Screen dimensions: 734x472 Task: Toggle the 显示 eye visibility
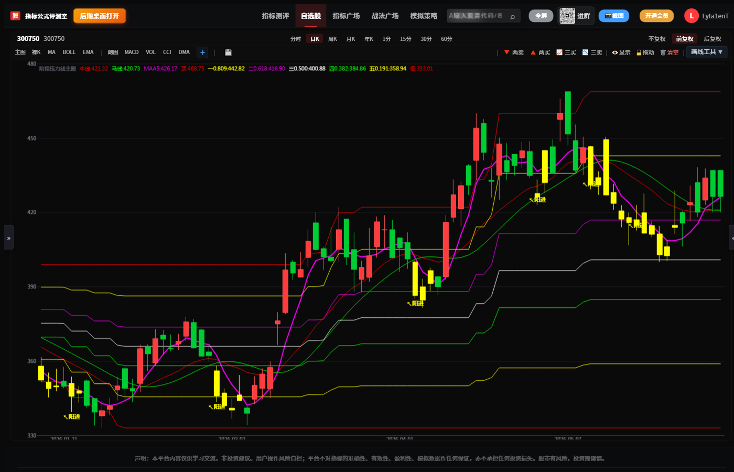[621, 52]
